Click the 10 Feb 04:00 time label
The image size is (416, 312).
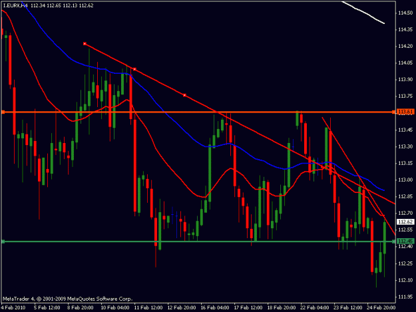115,307
